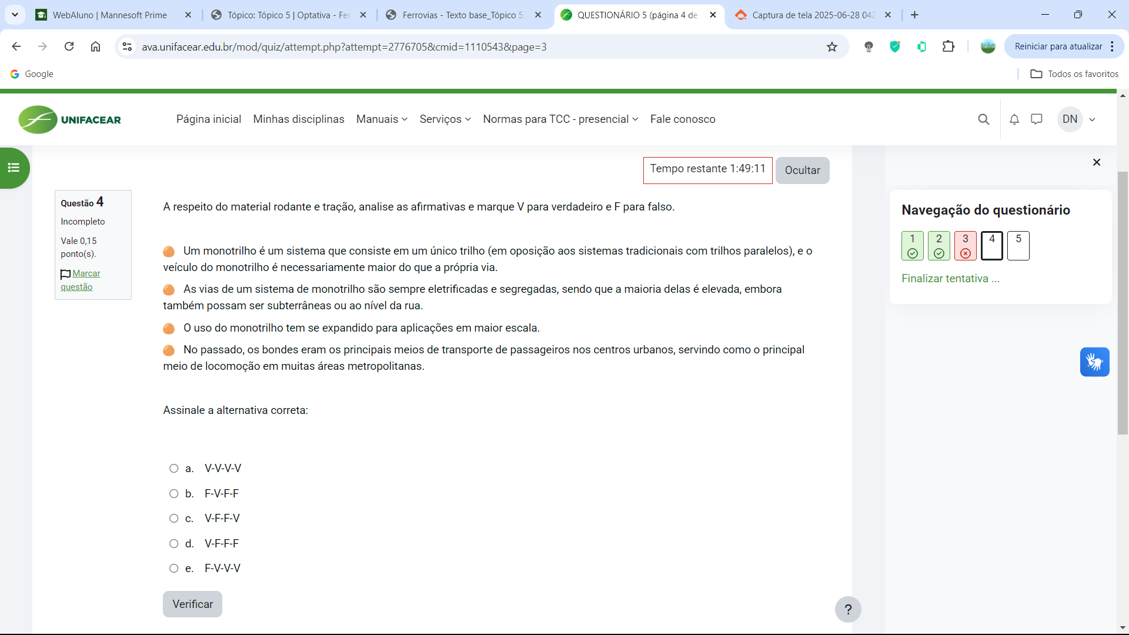Click Marcar questão link
Image resolution: width=1129 pixels, height=635 pixels.
(81, 280)
